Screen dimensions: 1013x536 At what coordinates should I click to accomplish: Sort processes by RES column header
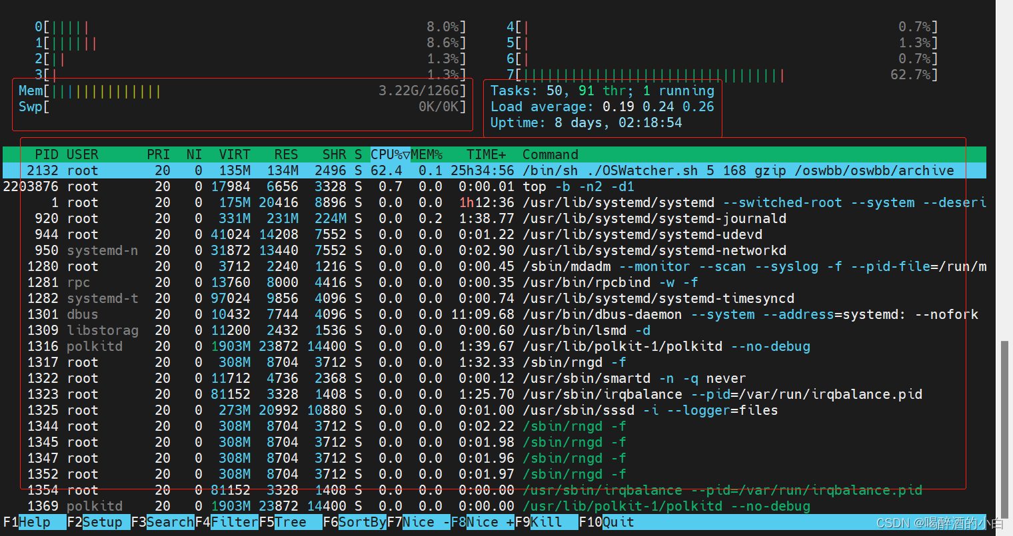(x=286, y=154)
